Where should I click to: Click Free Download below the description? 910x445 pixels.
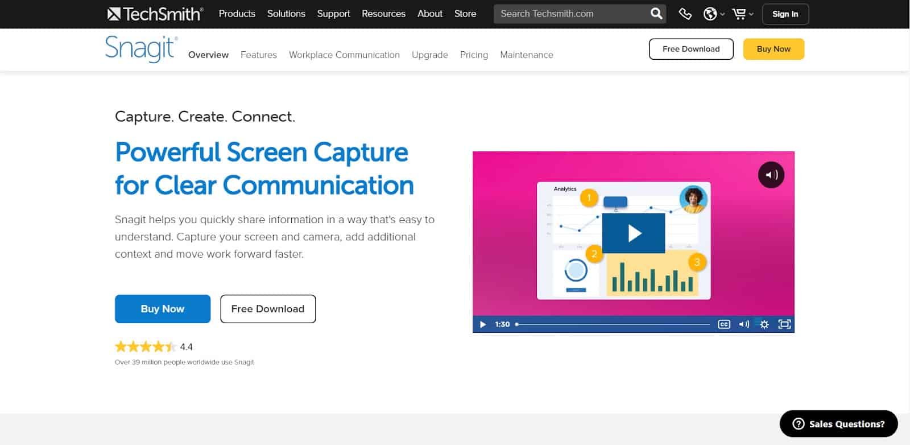[x=268, y=309]
